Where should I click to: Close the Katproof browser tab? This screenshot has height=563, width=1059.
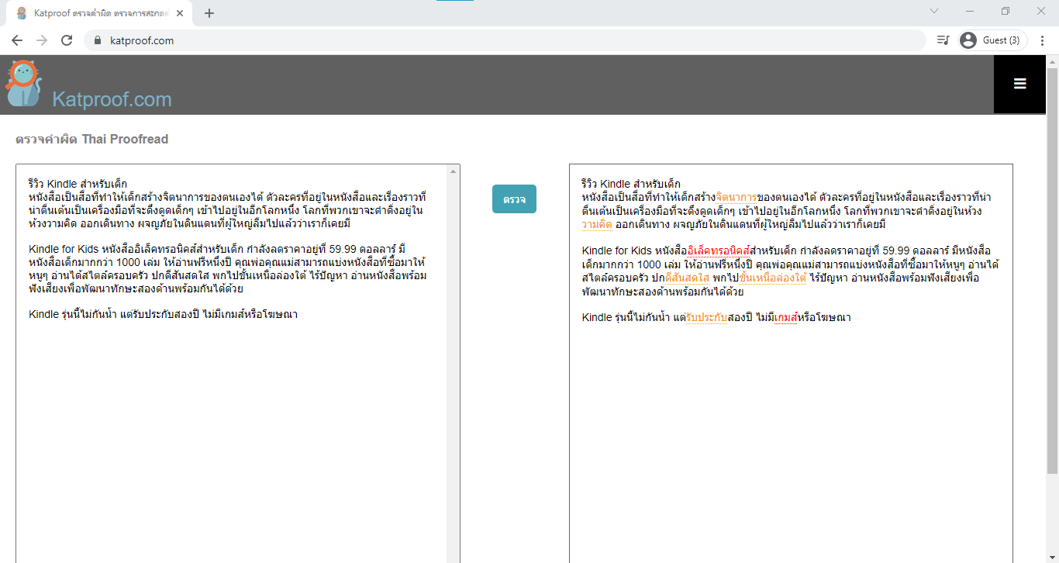coord(181,13)
